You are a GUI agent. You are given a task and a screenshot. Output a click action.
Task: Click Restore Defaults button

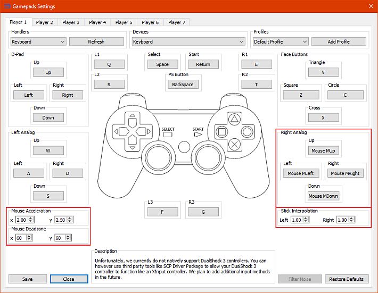click(x=347, y=279)
